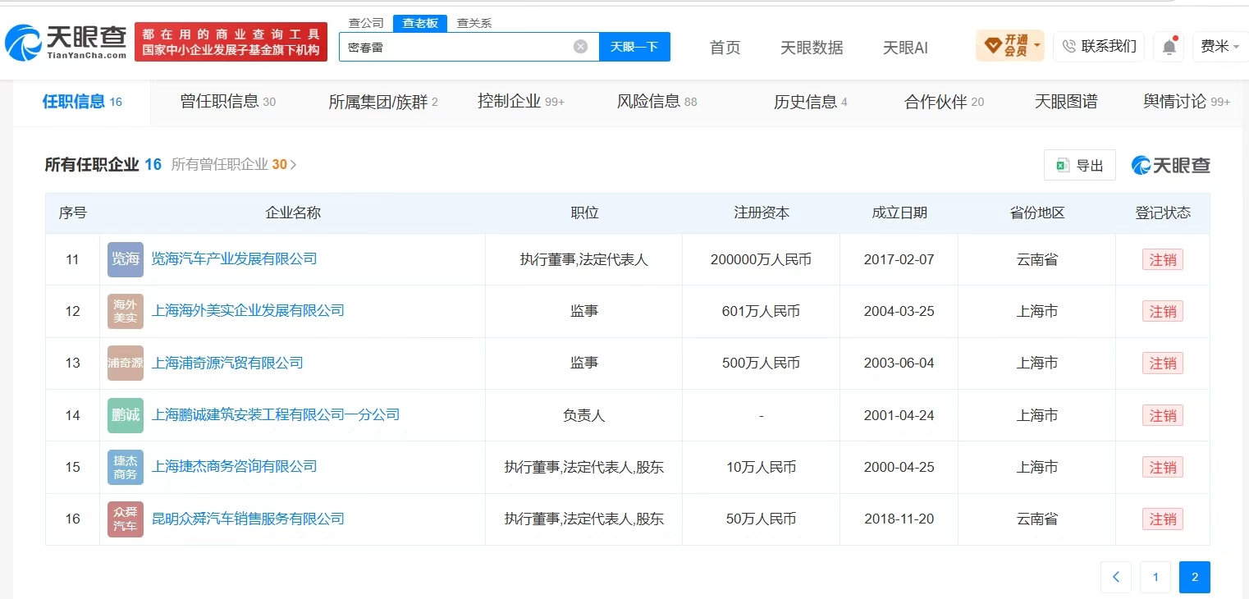Select the 查公司 search mode tab
The image size is (1249, 599).
(366, 23)
